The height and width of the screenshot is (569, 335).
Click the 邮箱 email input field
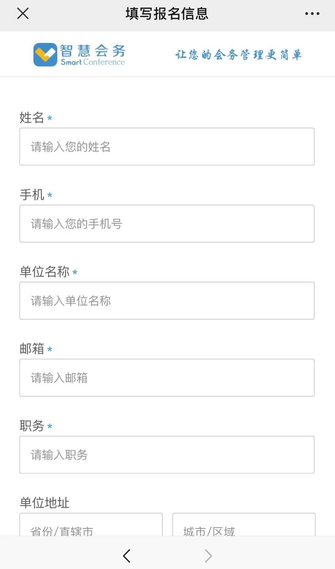[x=167, y=378]
